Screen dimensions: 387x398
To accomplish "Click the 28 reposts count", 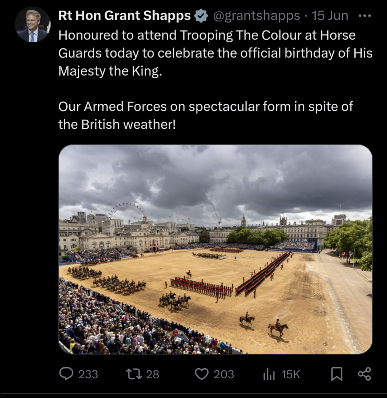I will click(153, 374).
